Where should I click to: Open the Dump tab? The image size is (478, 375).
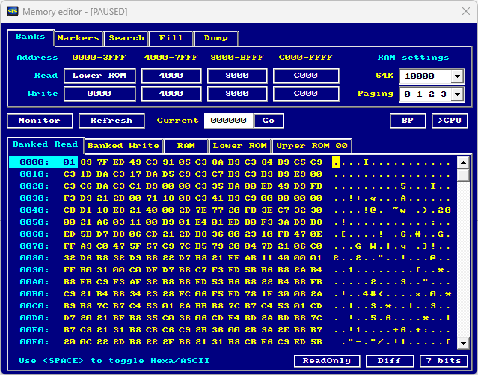tap(216, 38)
